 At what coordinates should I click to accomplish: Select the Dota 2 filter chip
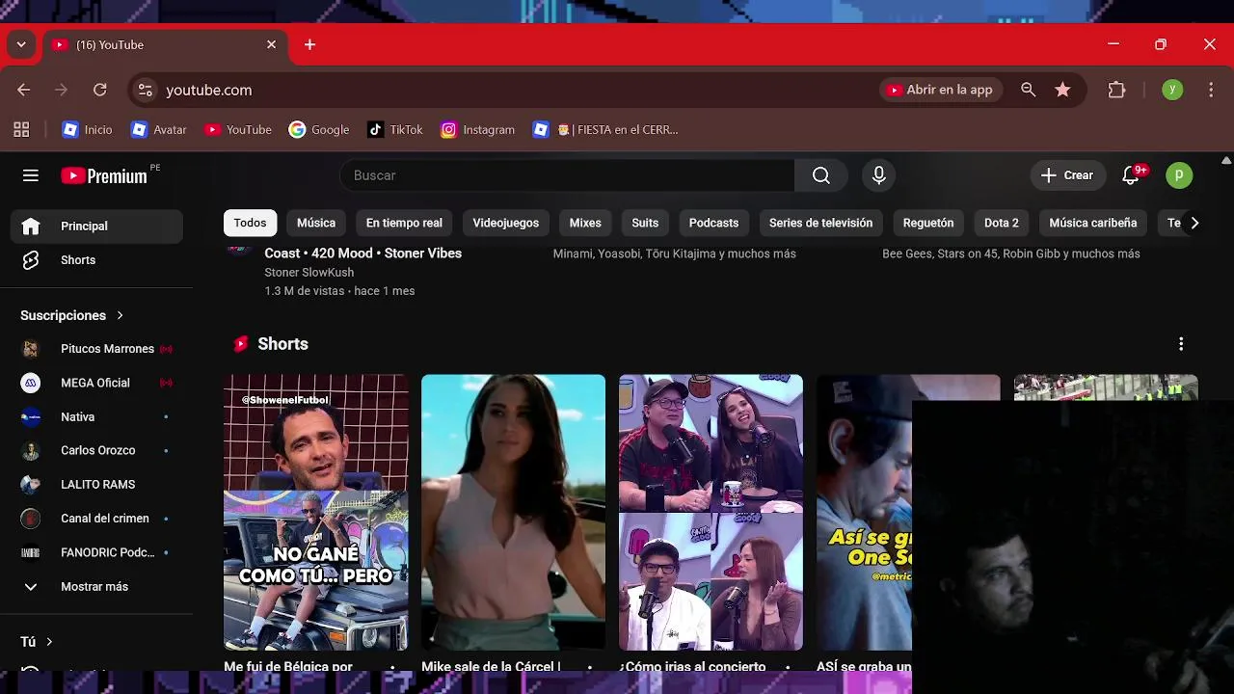1002,223
